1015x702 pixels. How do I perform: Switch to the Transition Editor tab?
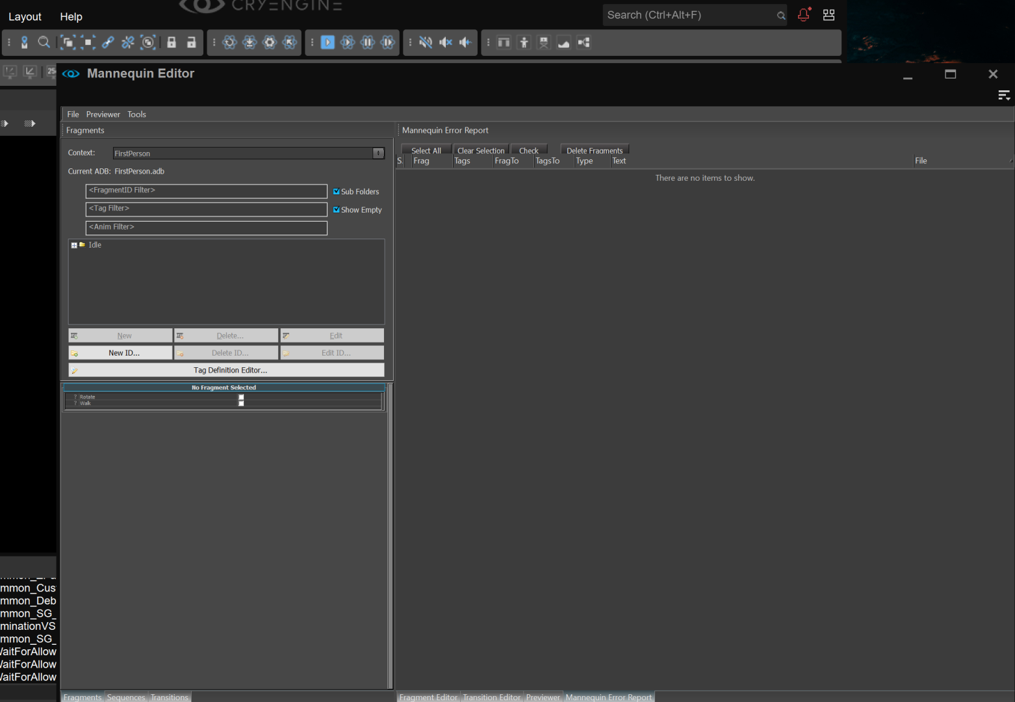click(491, 697)
